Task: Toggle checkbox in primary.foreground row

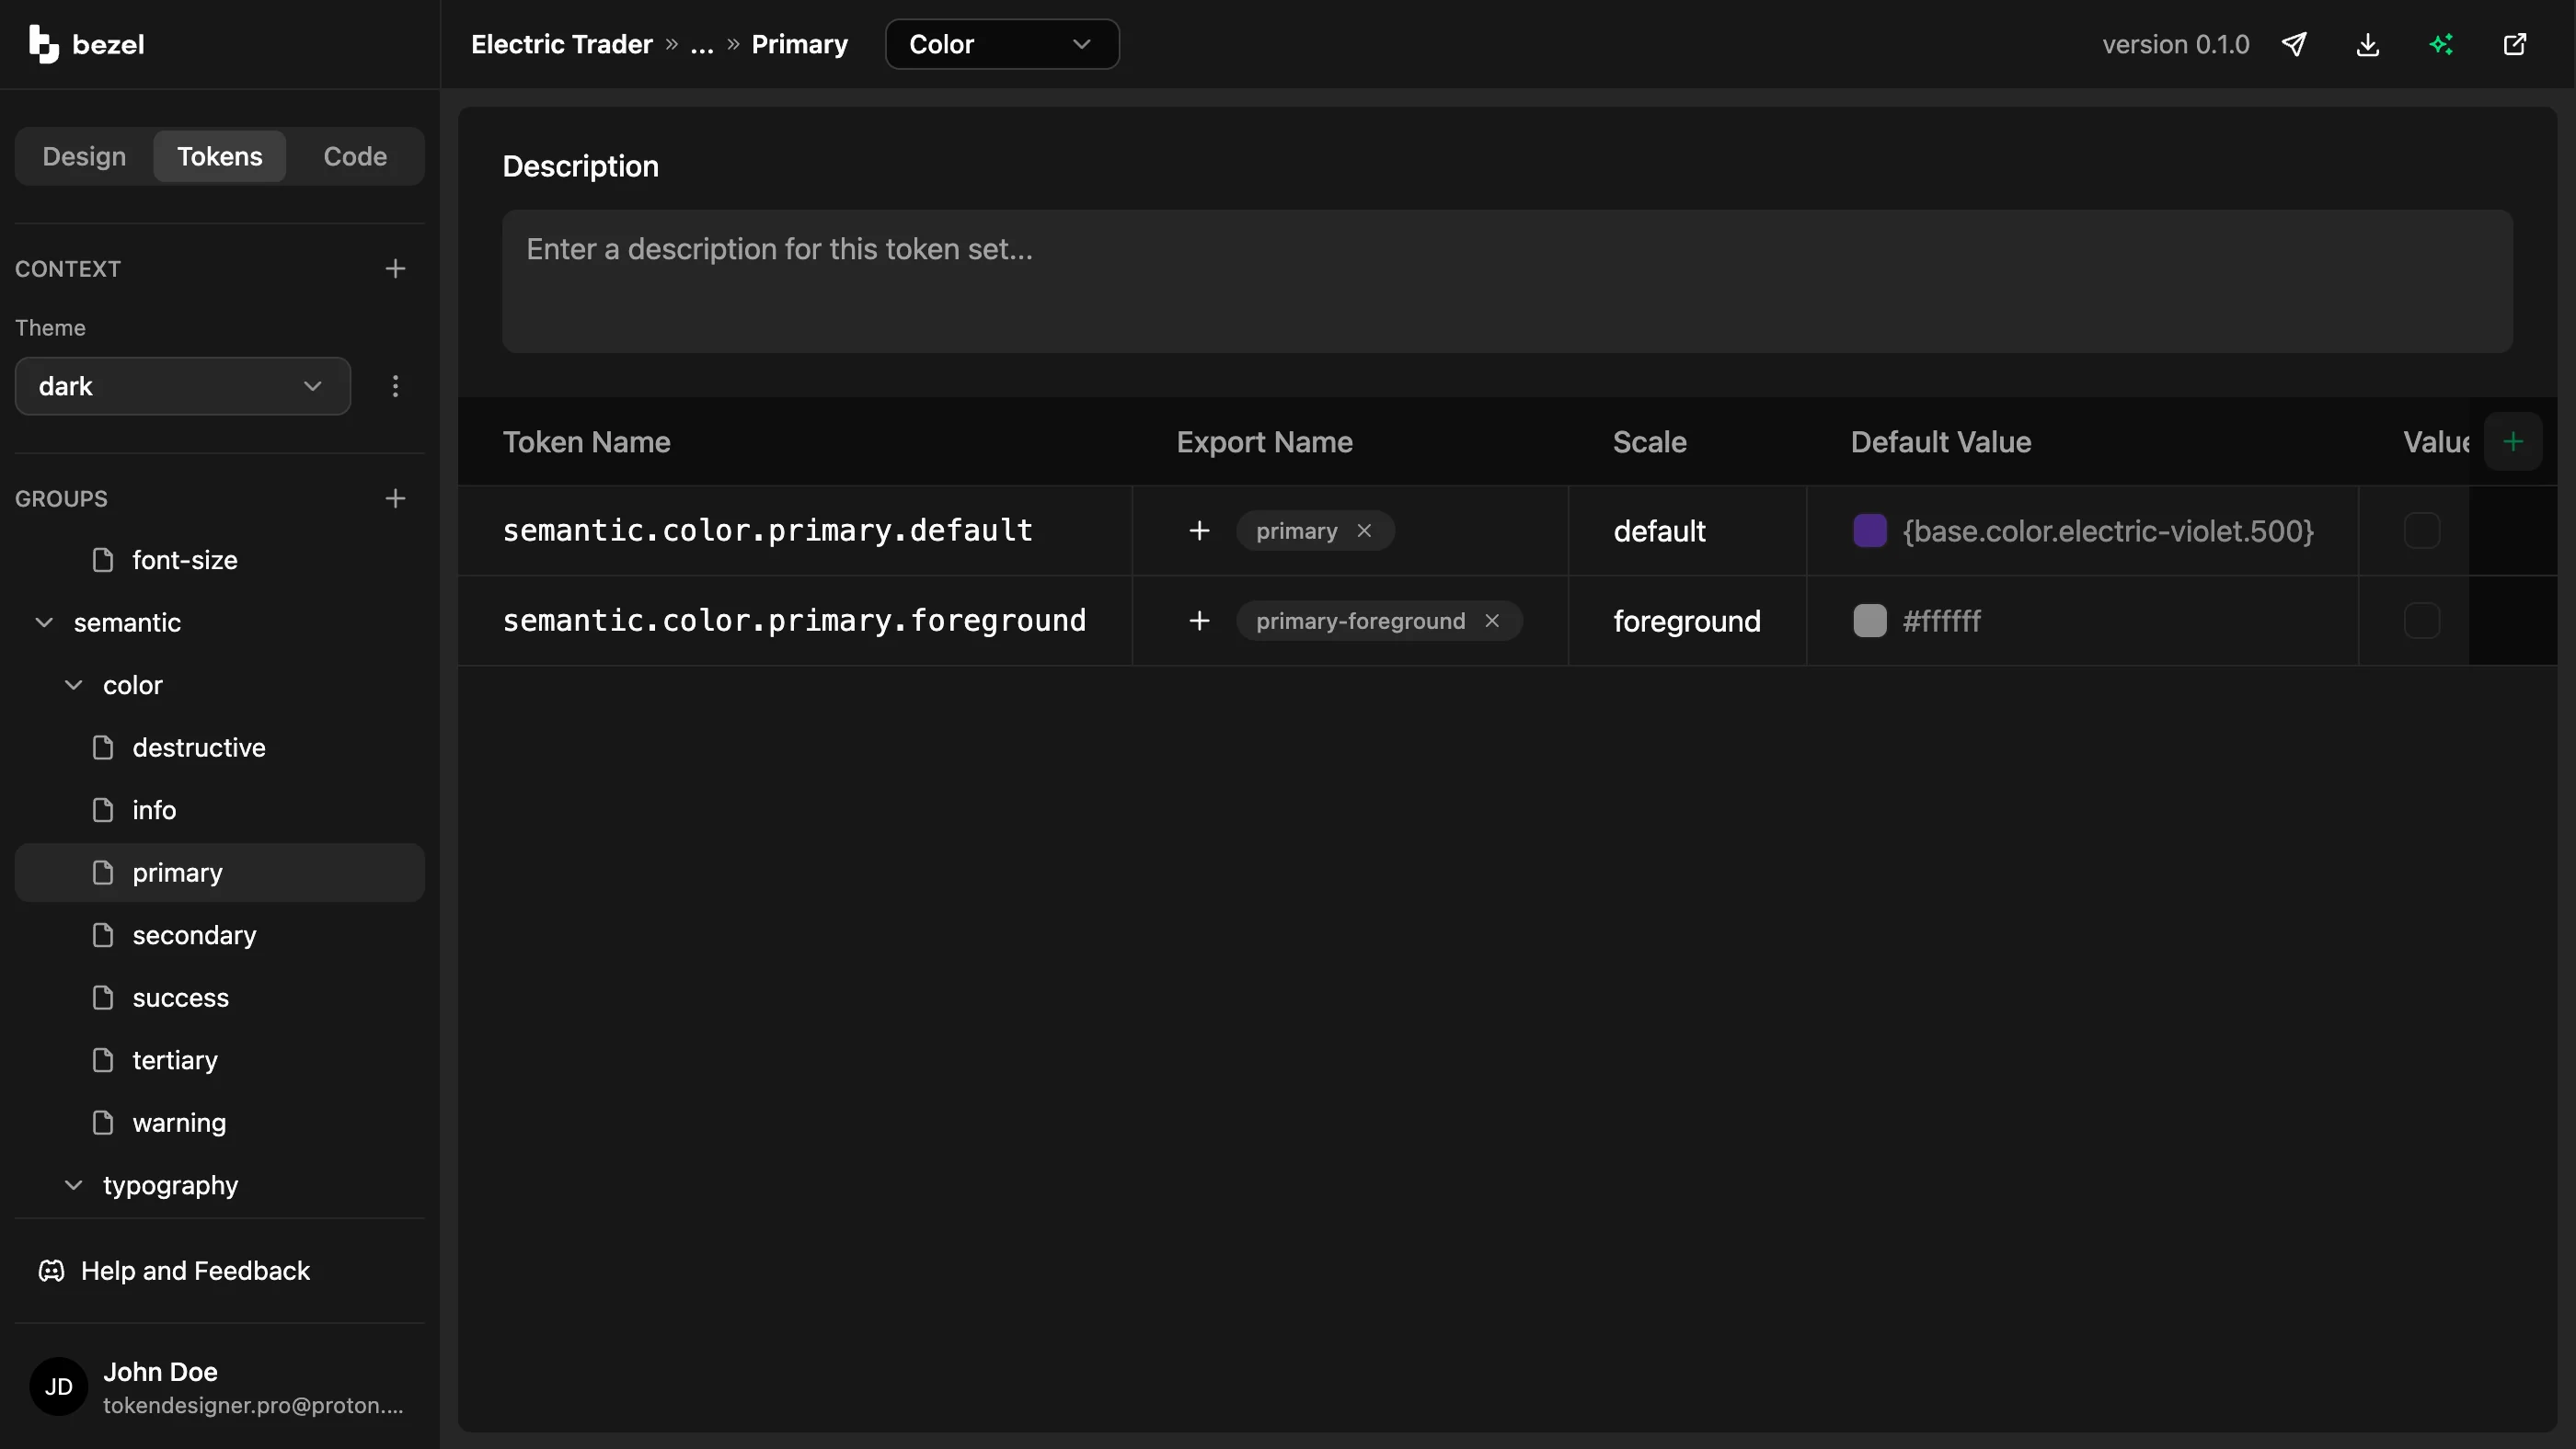Action: tap(2421, 621)
